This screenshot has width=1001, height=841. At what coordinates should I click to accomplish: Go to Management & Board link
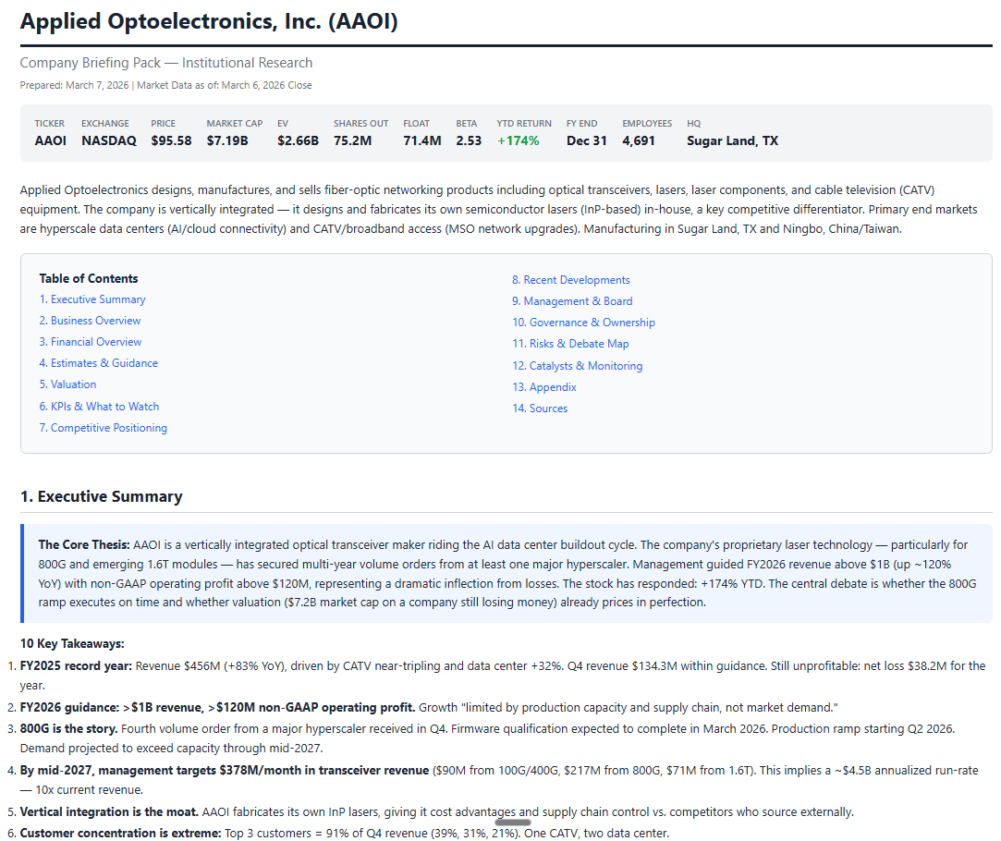pos(572,301)
